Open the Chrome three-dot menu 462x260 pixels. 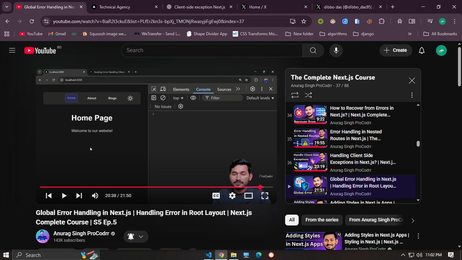click(x=454, y=22)
